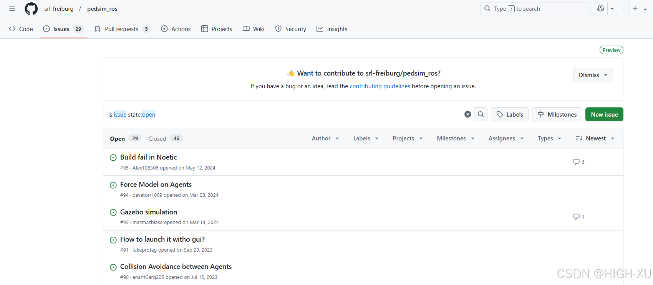The image size is (653, 285).
Task: Click the 'Want to contribute to srl-freiburg/pedsim_ros?' heading
Action: [369, 73]
